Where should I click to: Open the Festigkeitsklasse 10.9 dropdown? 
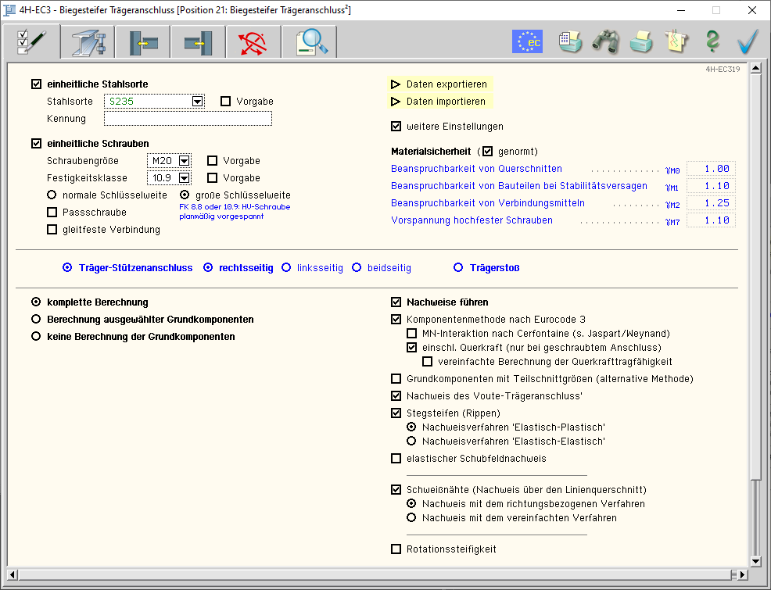[185, 178]
